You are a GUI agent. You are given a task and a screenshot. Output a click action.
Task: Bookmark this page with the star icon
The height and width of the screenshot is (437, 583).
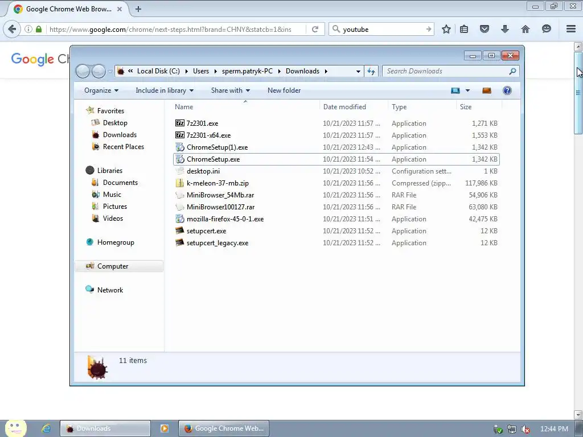click(446, 29)
